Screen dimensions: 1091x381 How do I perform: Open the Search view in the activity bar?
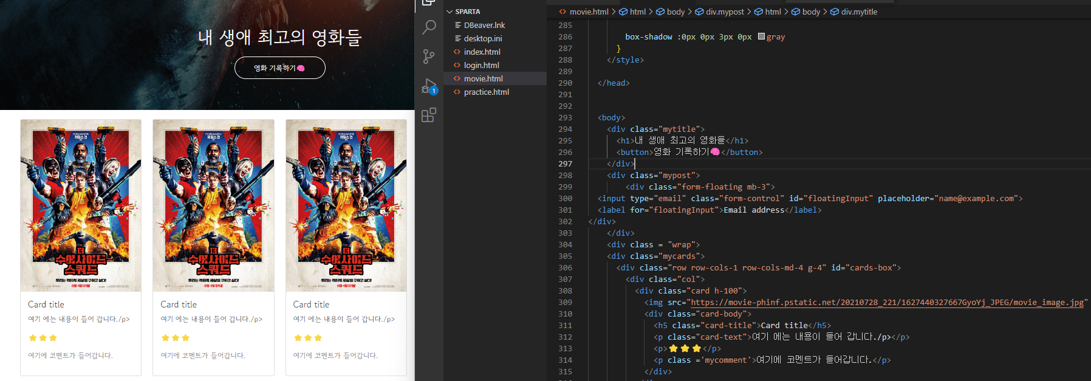[429, 27]
